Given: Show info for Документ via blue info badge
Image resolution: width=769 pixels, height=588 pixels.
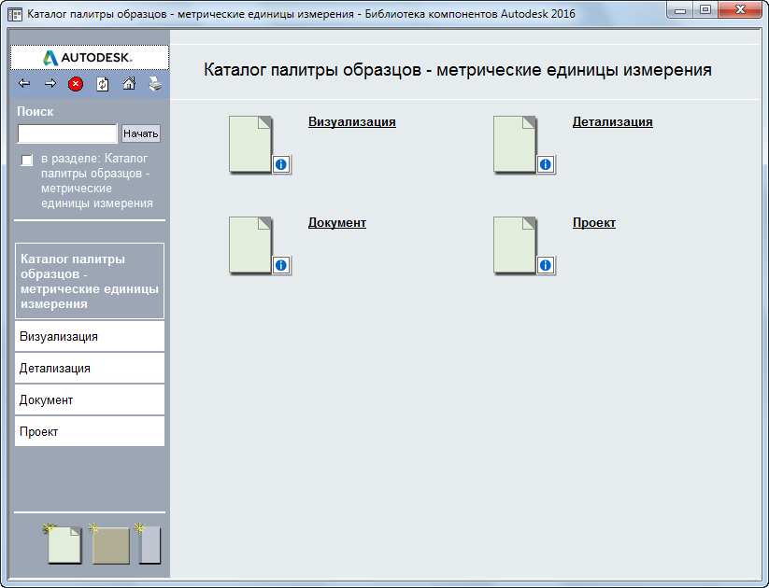Looking at the screenshot, I should coord(281,265).
